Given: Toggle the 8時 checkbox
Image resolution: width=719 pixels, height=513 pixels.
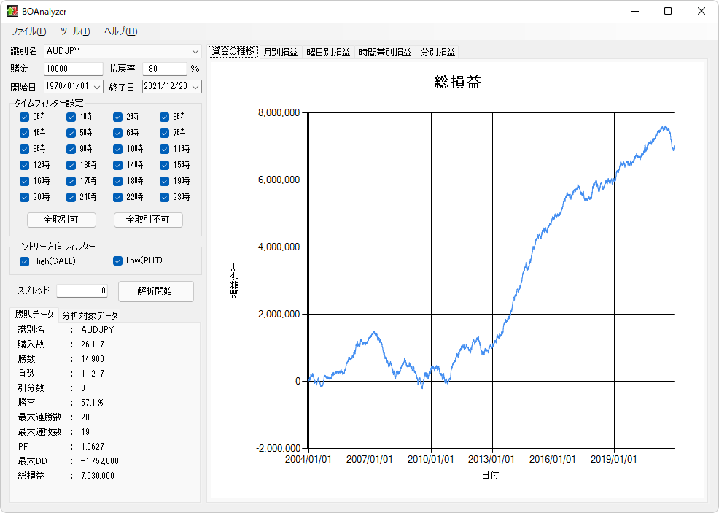Looking at the screenshot, I should coord(24,149).
